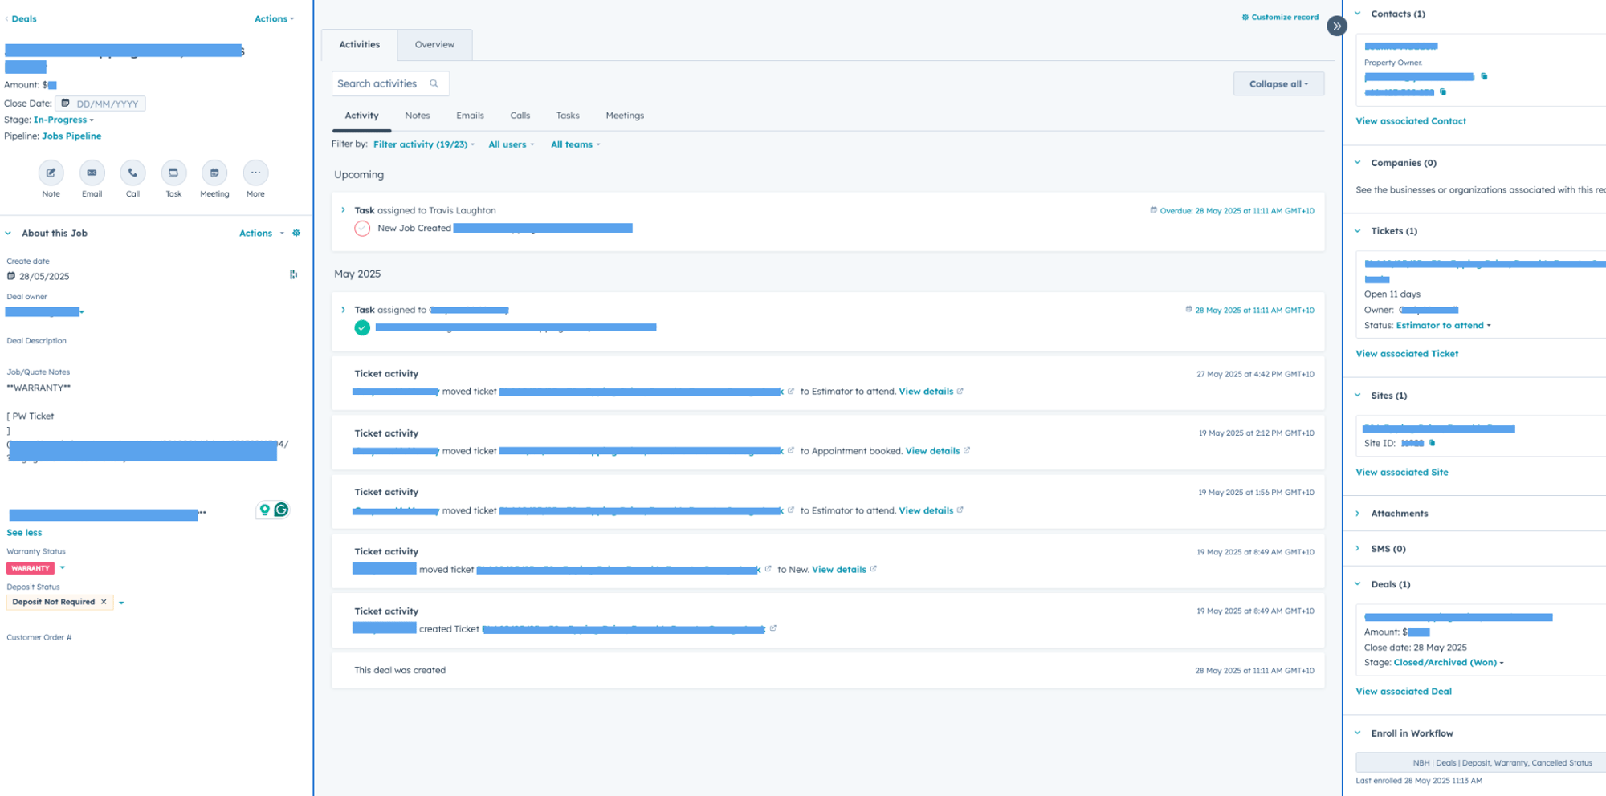The image size is (1606, 796).
Task: Open Filter activity (19/23) dropdown
Action: [x=424, y=144]
